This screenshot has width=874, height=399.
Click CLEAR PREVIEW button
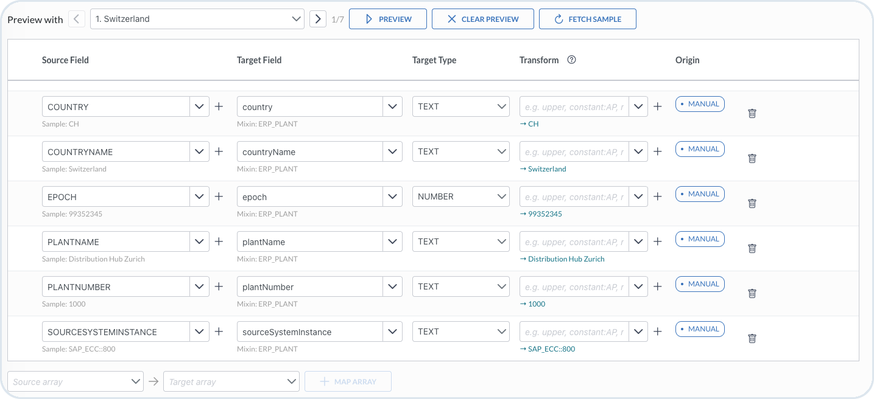pos(483,19)
